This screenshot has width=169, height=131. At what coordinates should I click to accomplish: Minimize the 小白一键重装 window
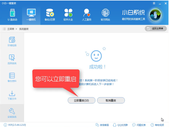160,4
